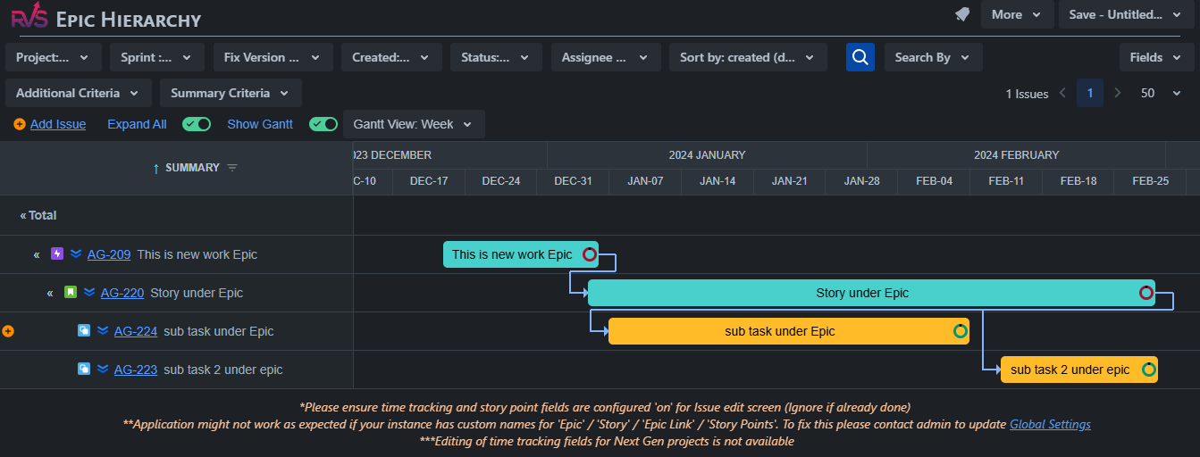The image size is (1200, 457).
Task: Click the sub-task icon for AG-224
Action: click(84, 331)
